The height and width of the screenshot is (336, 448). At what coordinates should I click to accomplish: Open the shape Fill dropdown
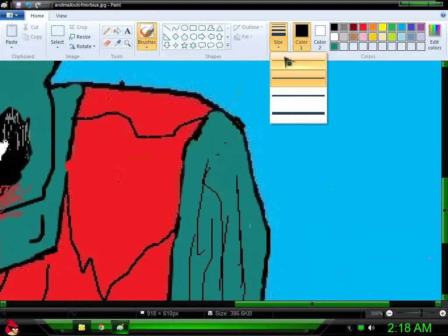tap(243, 37)
